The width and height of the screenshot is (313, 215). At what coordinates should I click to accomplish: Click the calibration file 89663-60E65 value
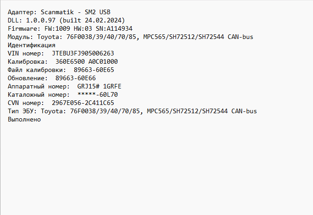pyautogui.click(x=94, y=70)
